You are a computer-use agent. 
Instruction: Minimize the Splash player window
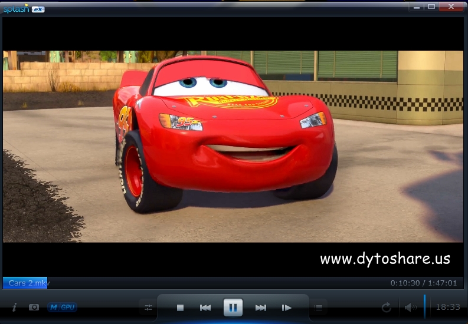tap(417, 7)
